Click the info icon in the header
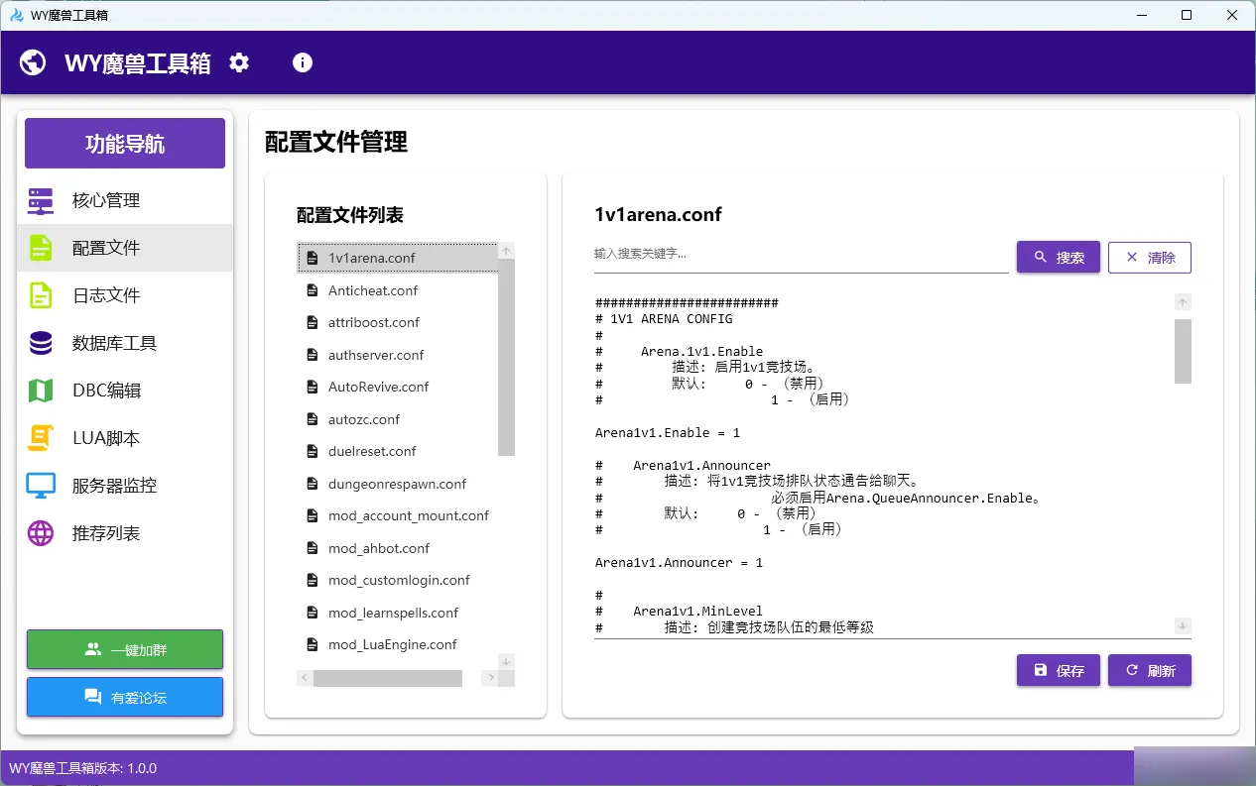Viewport: 1256px width, 786px height. [x=303, y=62]
